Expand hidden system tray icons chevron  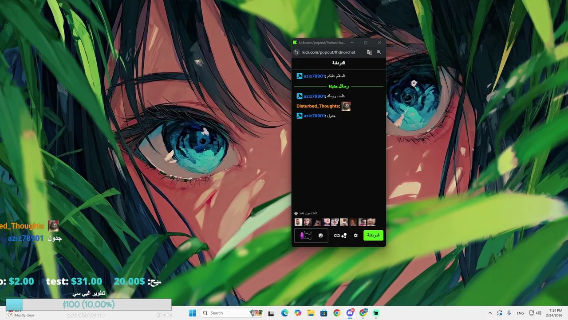click(x=490, y=313)
